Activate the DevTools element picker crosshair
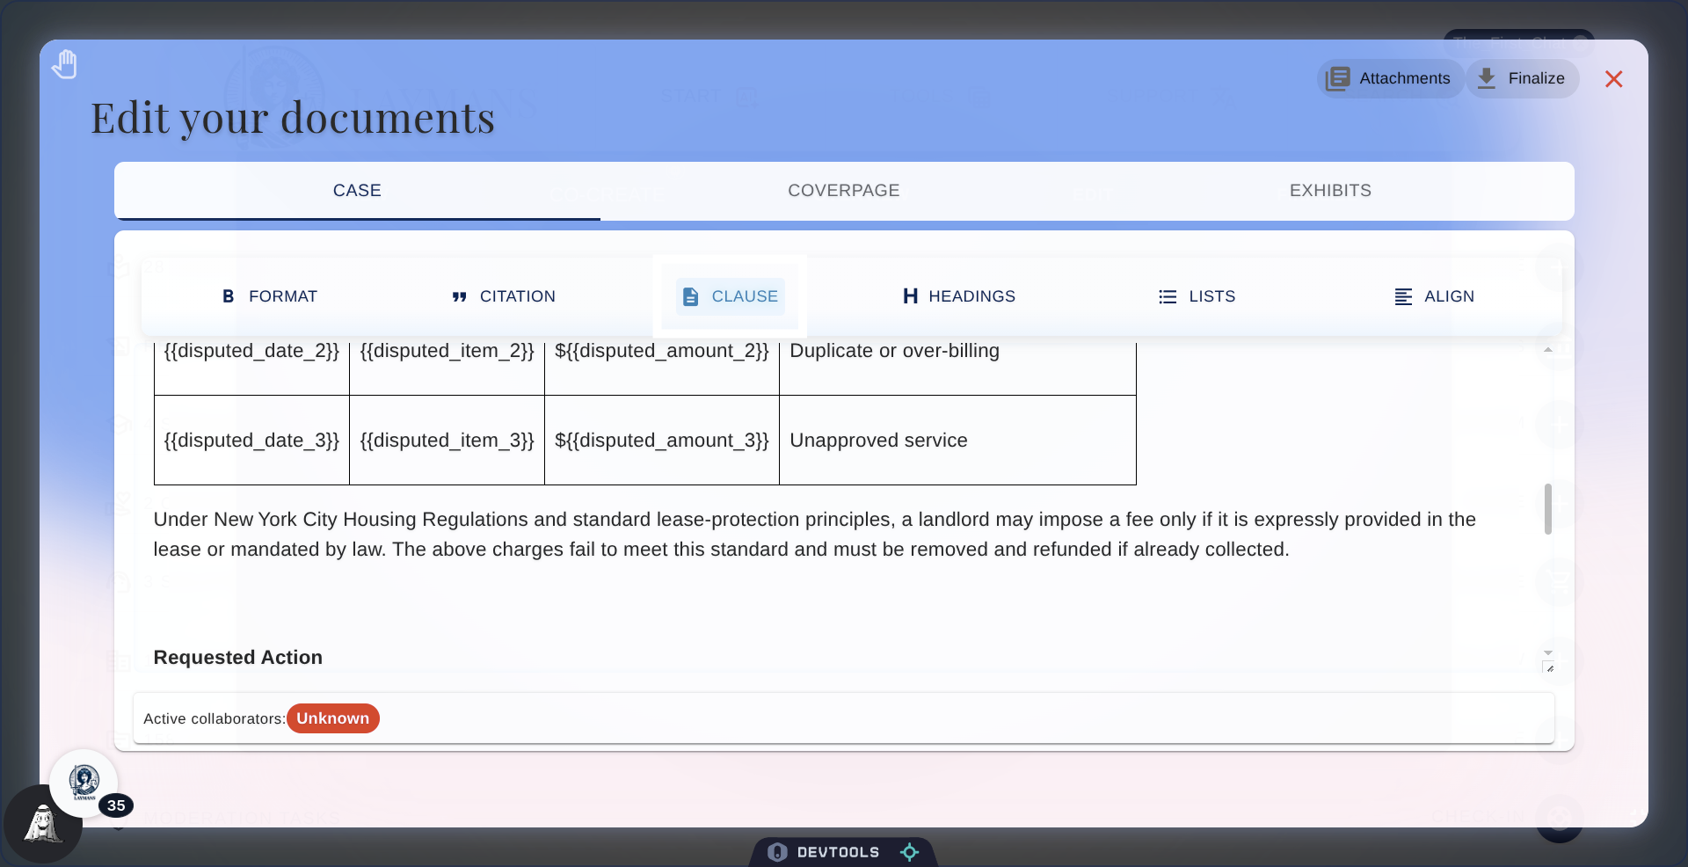The height and width of the screenshot is (867, 1688). click(x=910, y=851)
